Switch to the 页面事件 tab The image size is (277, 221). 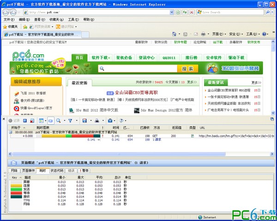tap(29, 170)
